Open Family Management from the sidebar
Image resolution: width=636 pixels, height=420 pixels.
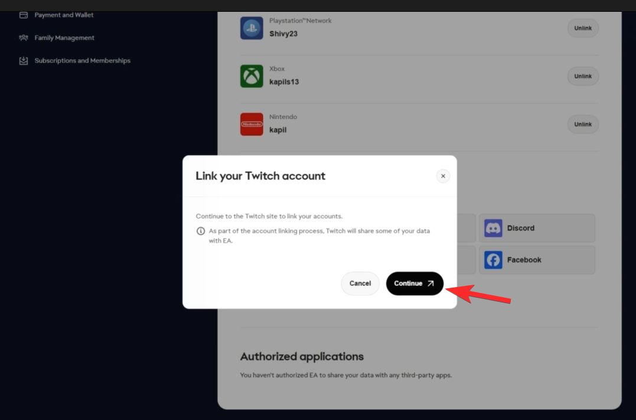click(x=64, y=38)
